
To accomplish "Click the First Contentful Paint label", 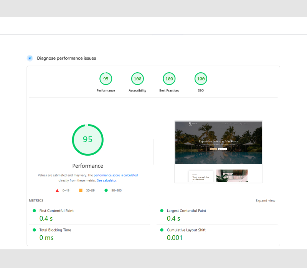I will point(56,211).
